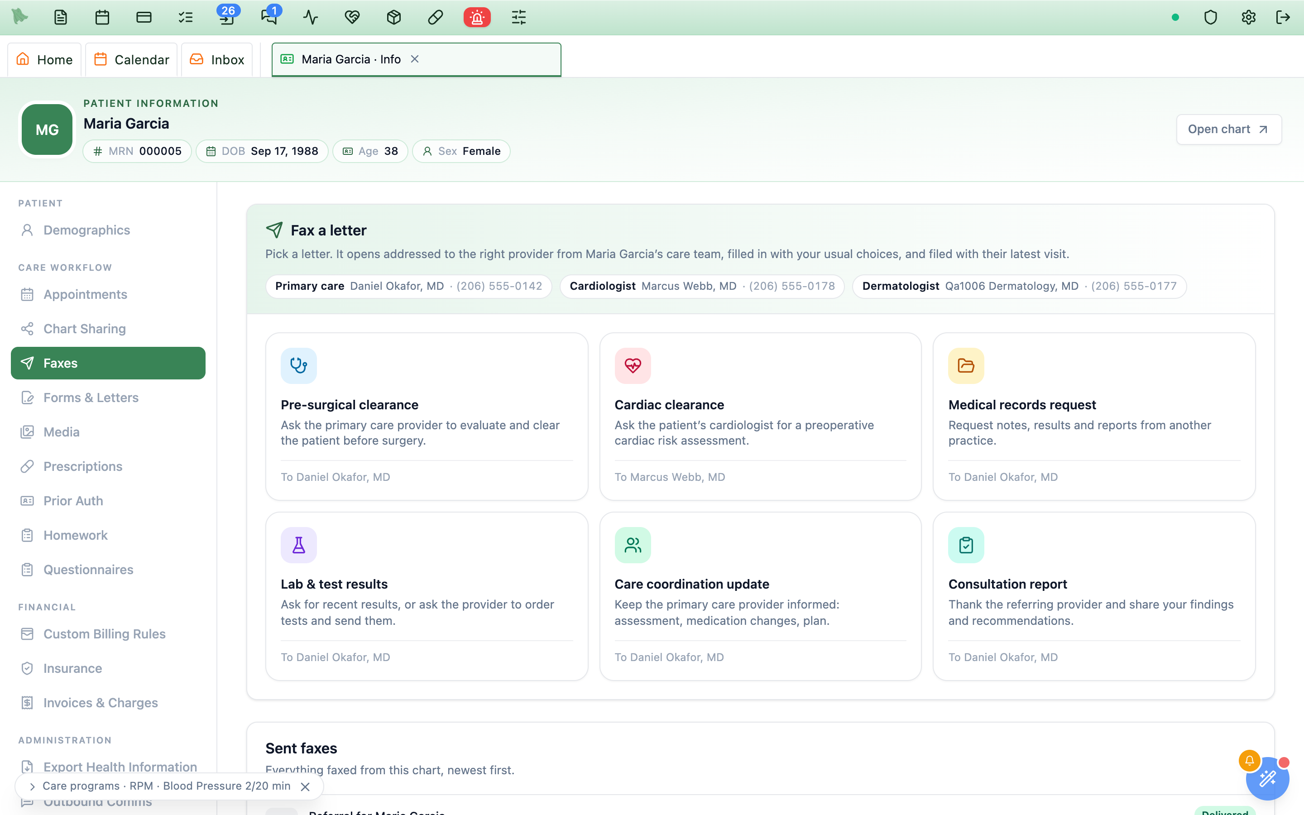Expand the Care programs RPM chevron
The width and height of the screenshot is (1304, 815).
(x=32, y=786)
